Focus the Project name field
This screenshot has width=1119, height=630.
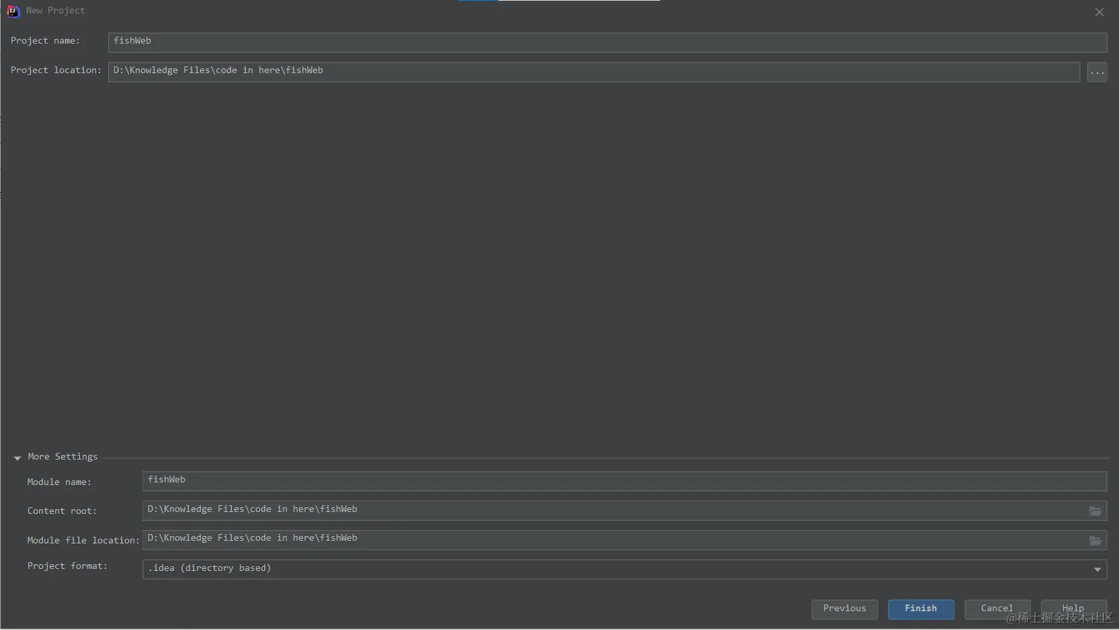[x=607, y=42]
